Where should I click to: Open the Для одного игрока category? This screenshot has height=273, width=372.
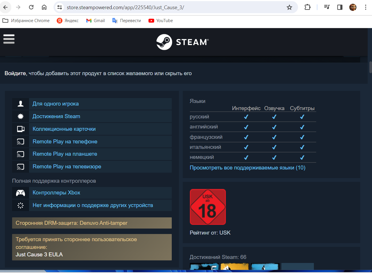[56, 104]
